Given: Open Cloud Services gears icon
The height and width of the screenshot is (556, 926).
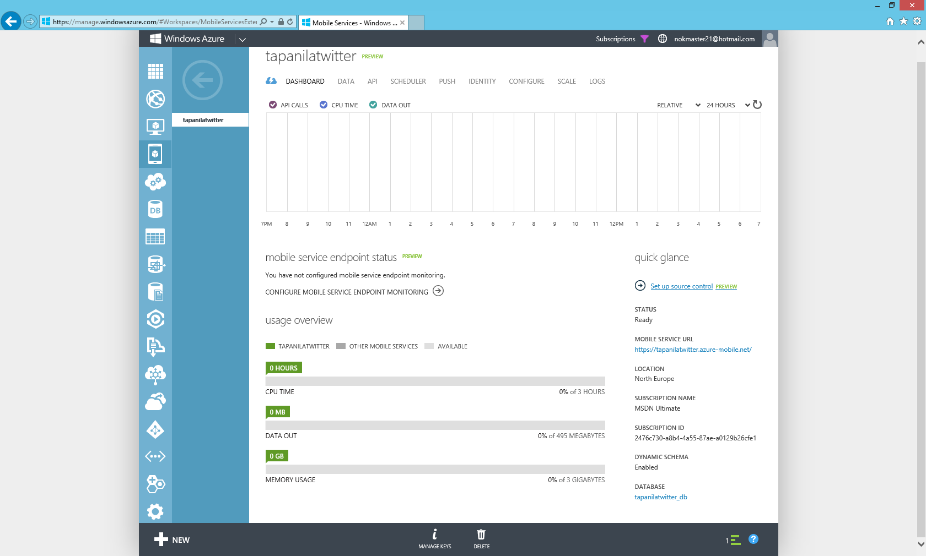Looking at the screenshot, I should click(x=155, y=182).
